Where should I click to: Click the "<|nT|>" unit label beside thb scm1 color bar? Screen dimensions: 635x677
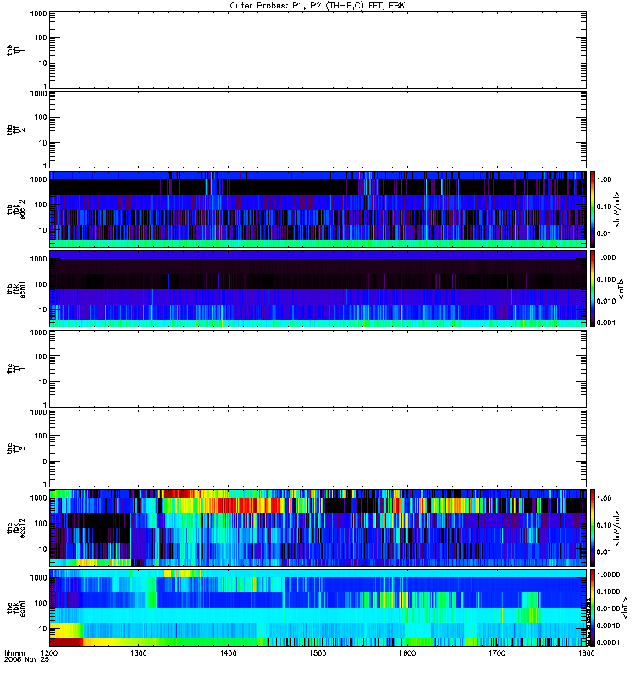click(x=621, y=289)
